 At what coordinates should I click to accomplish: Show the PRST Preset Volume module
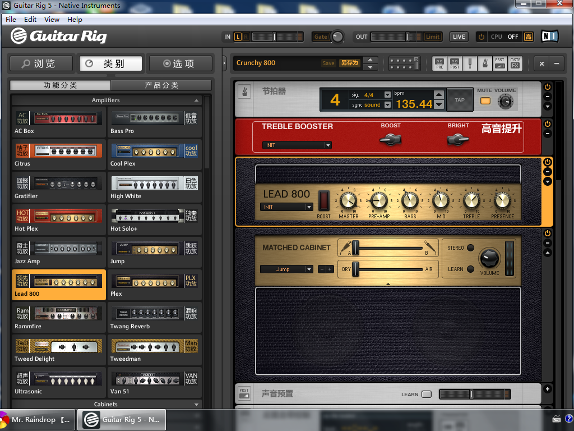click(499, 63)
